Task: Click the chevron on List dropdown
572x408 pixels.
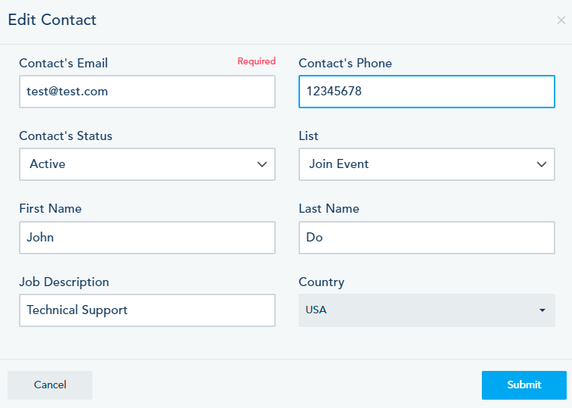Action: (542, 164)
